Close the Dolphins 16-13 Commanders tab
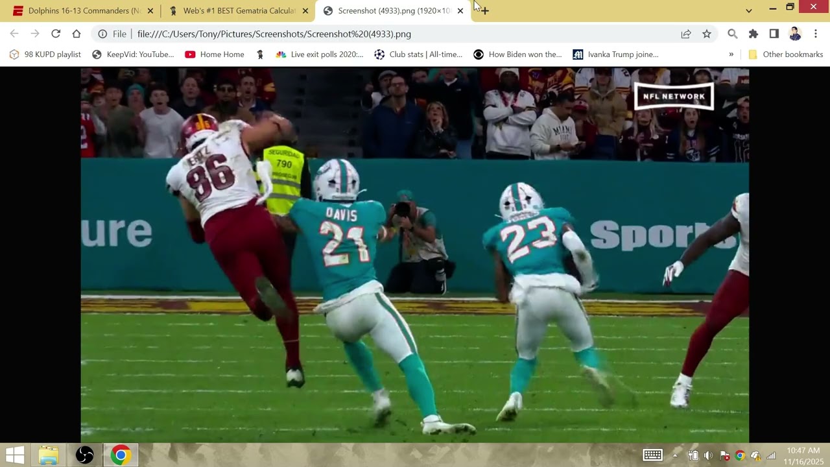Image resolution: width=830 pixels, height=467 pixels. 150,11
